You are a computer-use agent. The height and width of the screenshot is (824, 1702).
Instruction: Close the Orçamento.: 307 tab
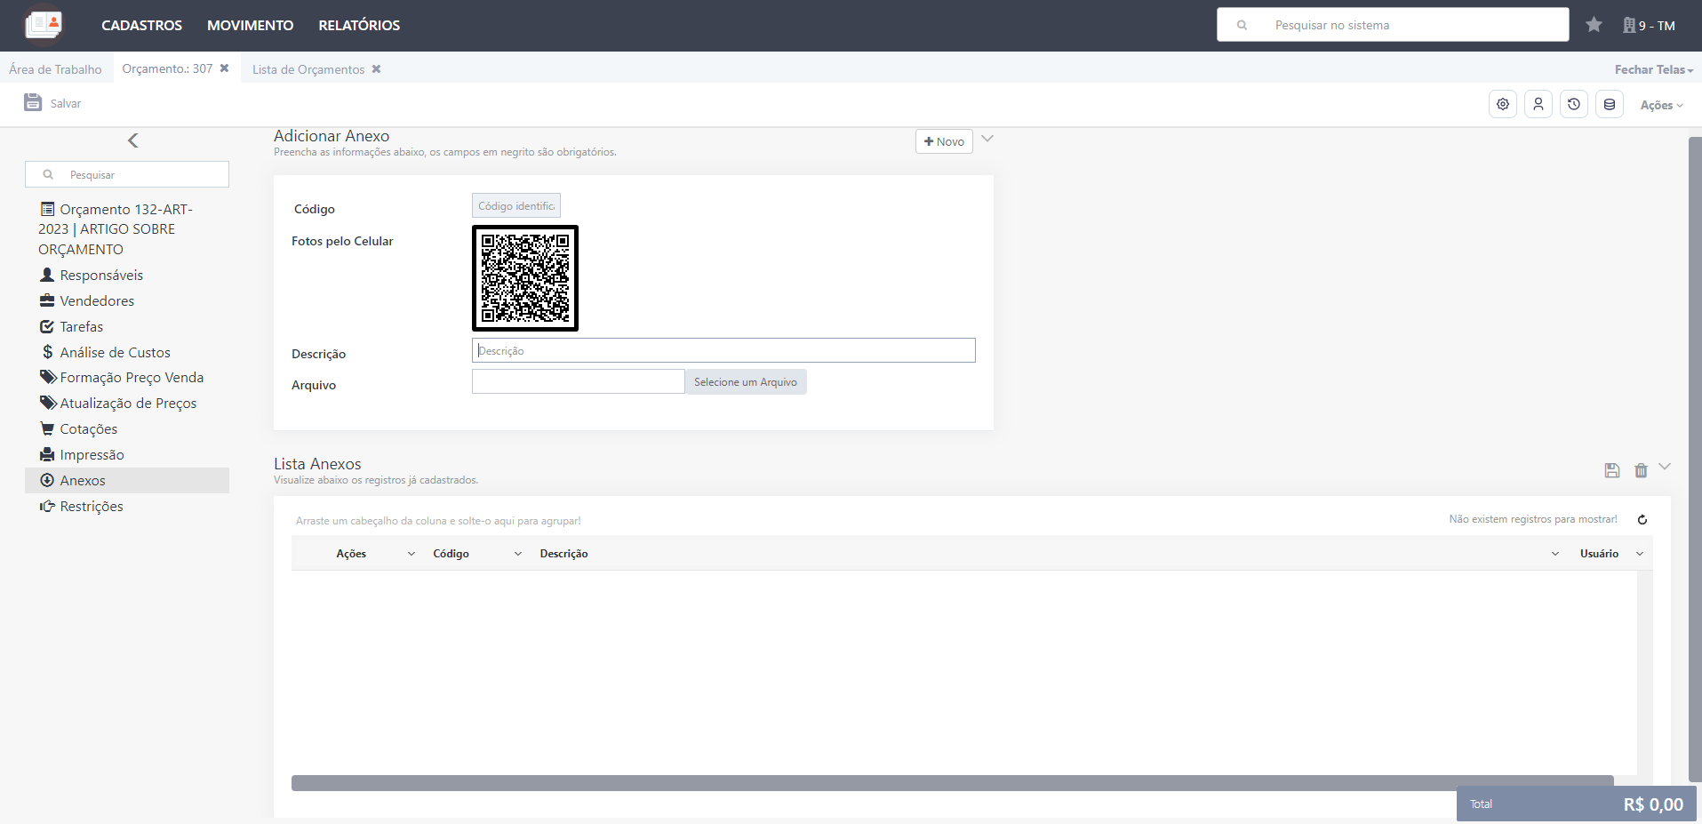coord(225,68)
